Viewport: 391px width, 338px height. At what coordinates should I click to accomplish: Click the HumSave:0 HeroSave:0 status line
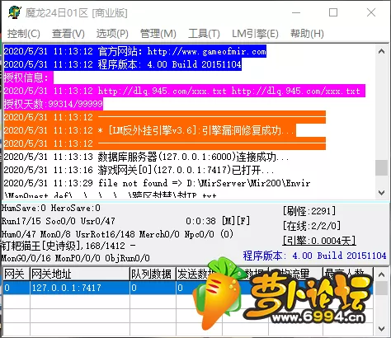pyautogui.click(x=51, y=208)
